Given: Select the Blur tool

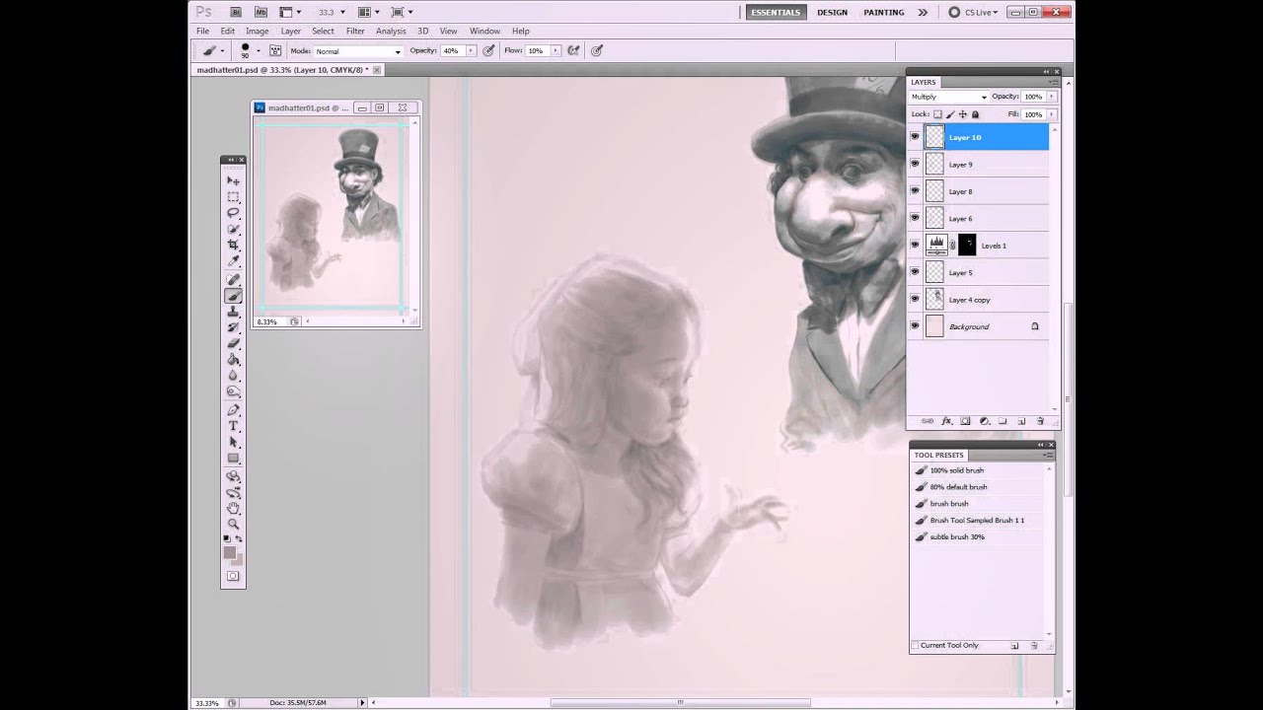Looking at the screenshot, I should point(233,375).
